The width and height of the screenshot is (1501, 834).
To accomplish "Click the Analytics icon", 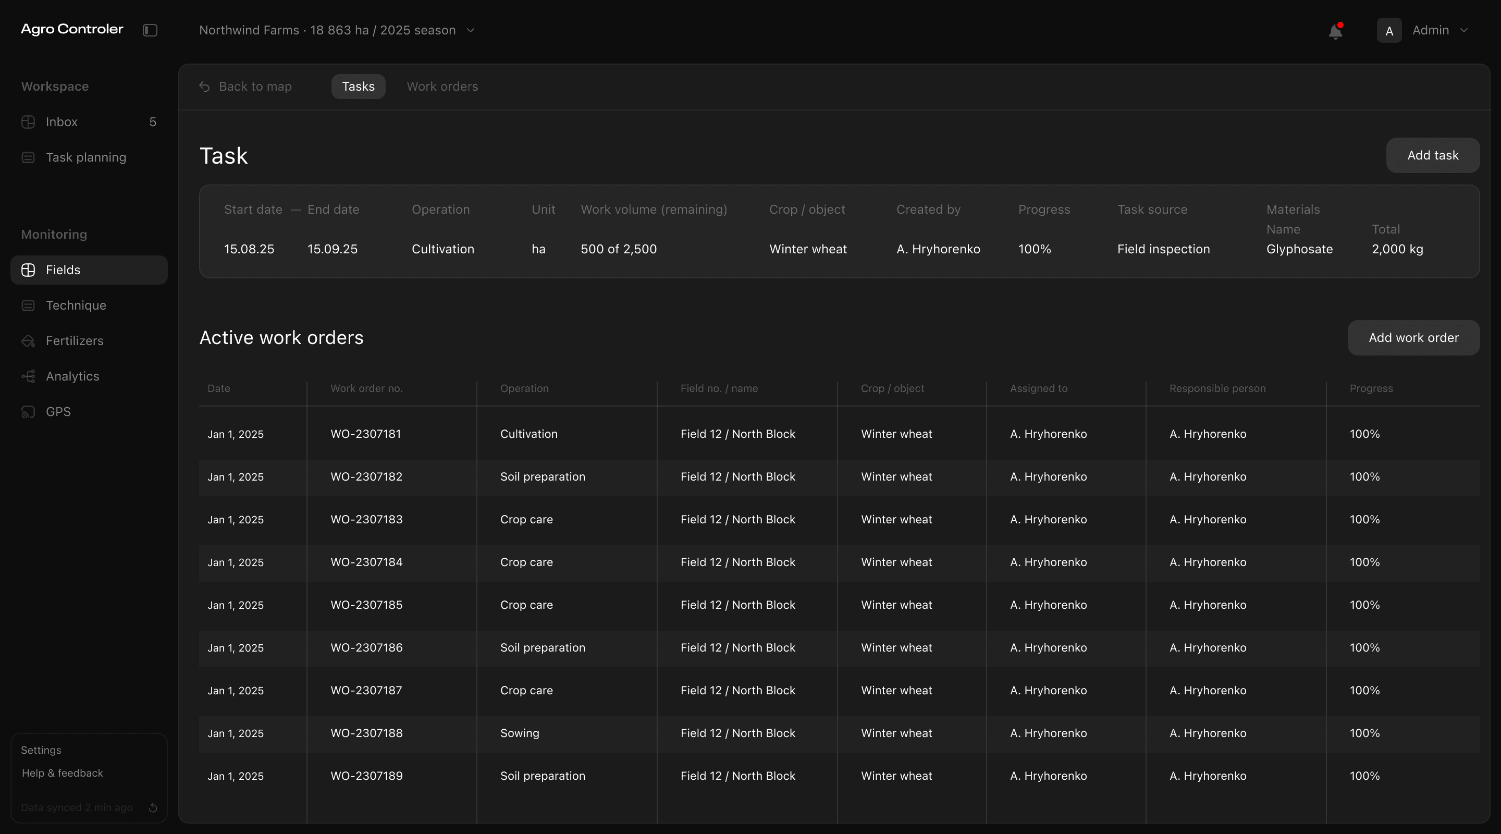I will pyautogui.click(x=28, y=376).
